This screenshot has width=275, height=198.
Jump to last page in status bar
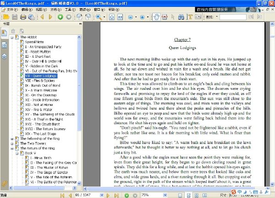pos(116,195)
